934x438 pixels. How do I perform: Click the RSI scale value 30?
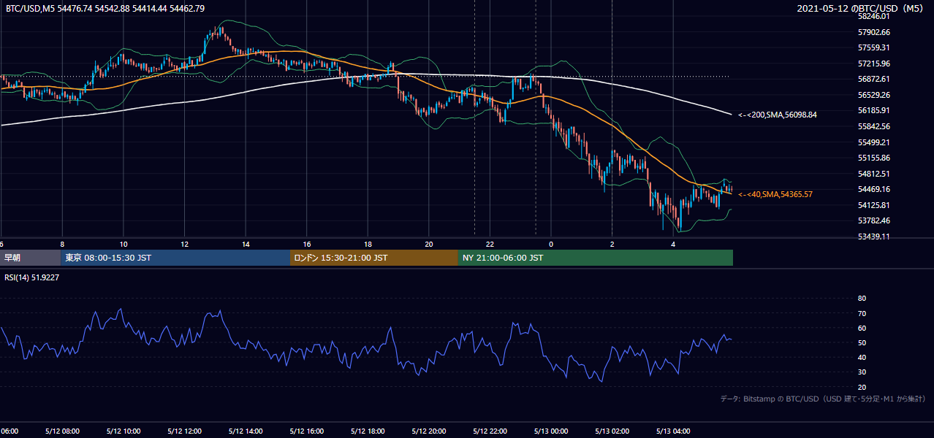[862, 372]
